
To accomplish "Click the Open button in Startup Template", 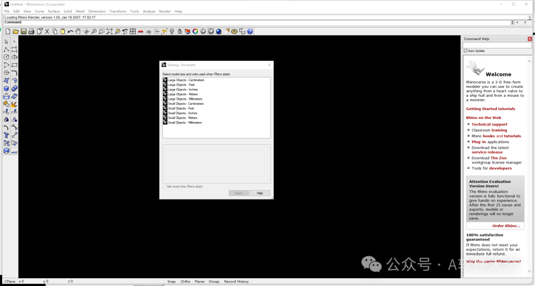I will [238, 193].
